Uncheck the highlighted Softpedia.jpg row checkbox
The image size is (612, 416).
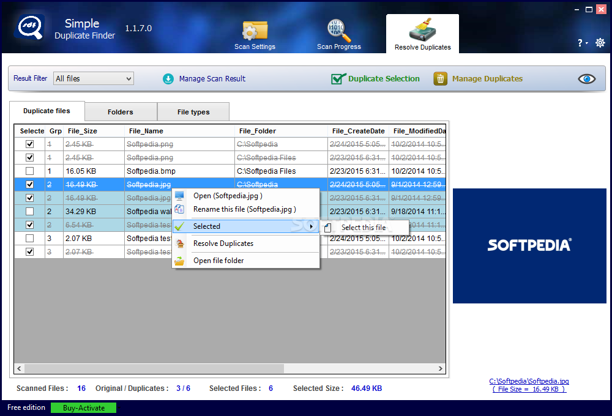pyautogui.click(x=29, y=185)
